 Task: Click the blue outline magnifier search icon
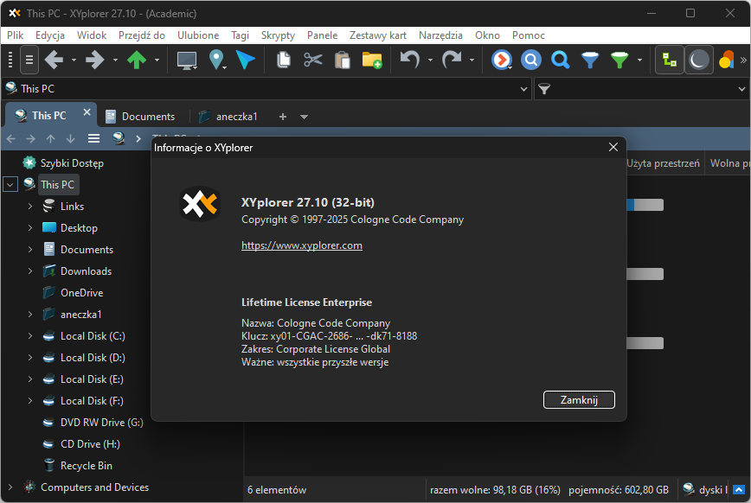[560, 60]
